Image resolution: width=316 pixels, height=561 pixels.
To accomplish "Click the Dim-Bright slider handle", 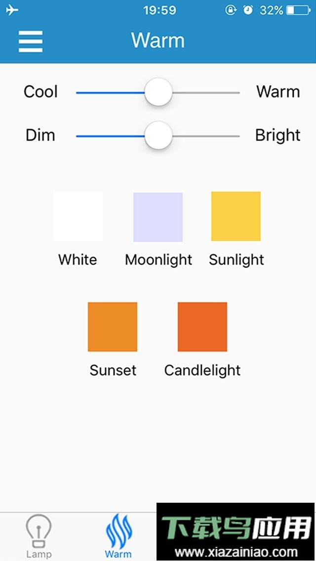I will pos(158,136).
